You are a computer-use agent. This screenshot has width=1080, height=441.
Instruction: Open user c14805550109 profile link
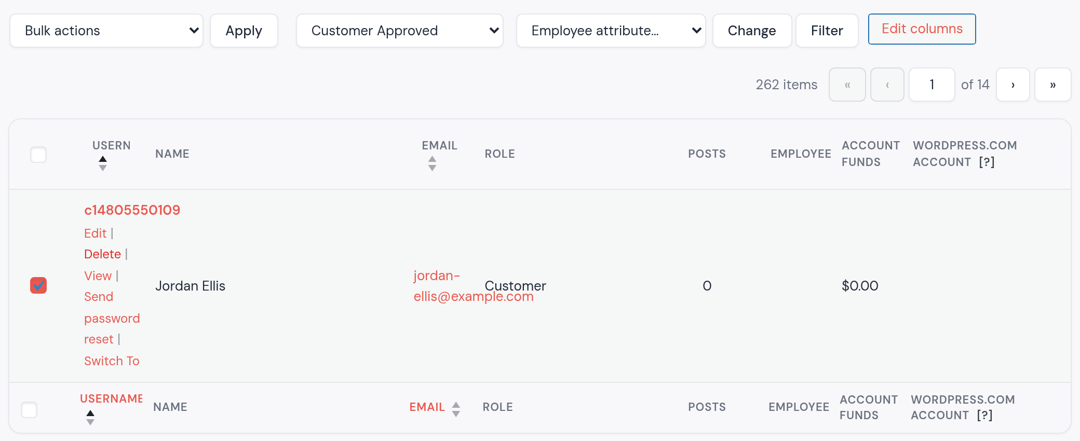click(x=132, y=210)
